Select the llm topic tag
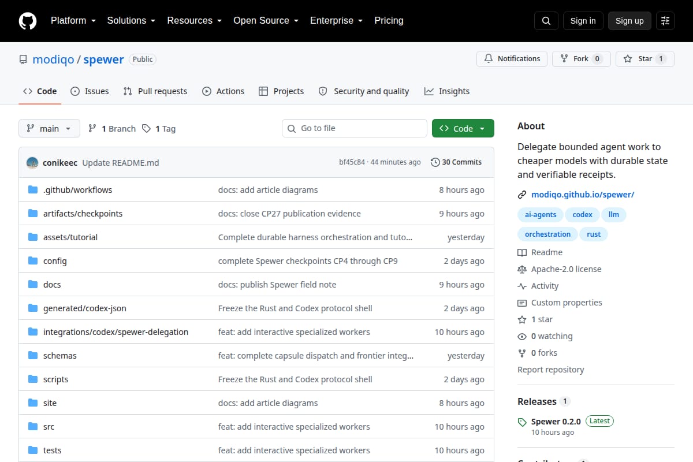The image size is (693, 462). [613, 215]
